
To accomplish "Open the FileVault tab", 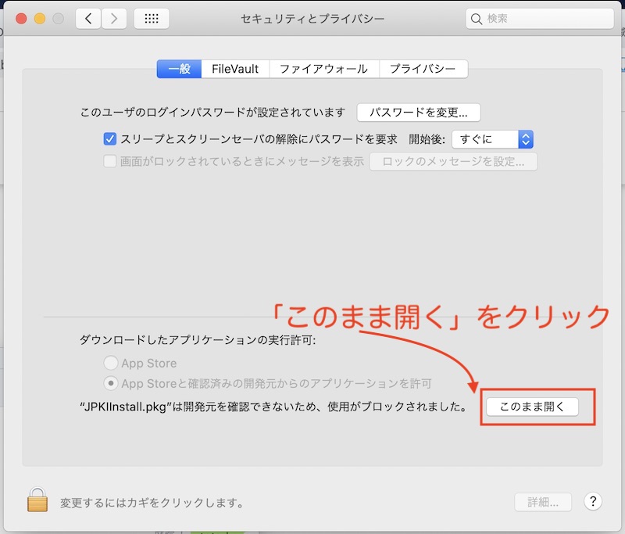I will [x=235, y=69].
